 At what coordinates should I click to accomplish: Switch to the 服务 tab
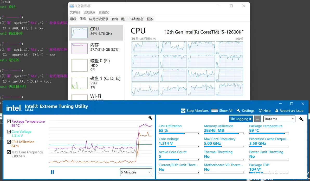(x=150, y=19)
